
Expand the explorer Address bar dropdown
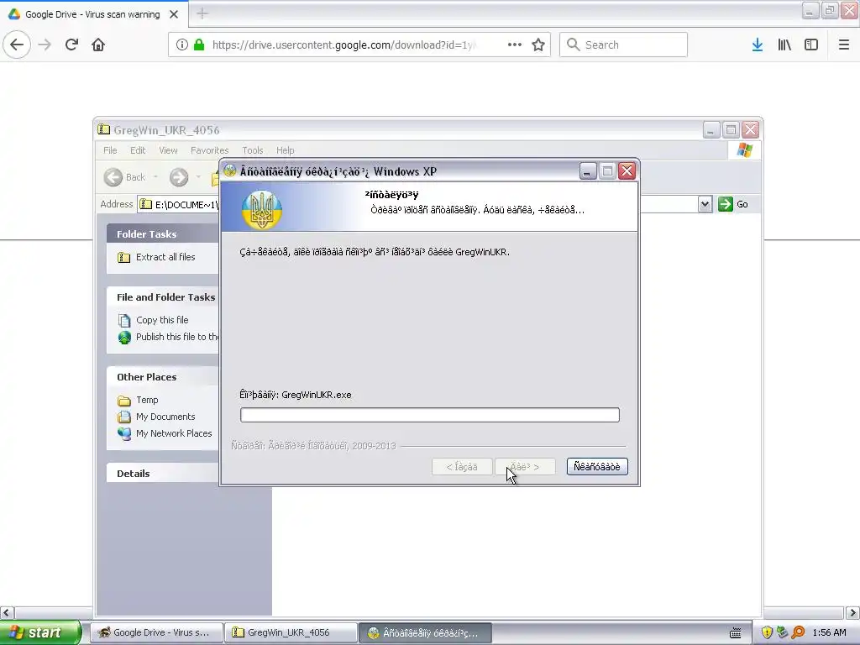[705, 204]
